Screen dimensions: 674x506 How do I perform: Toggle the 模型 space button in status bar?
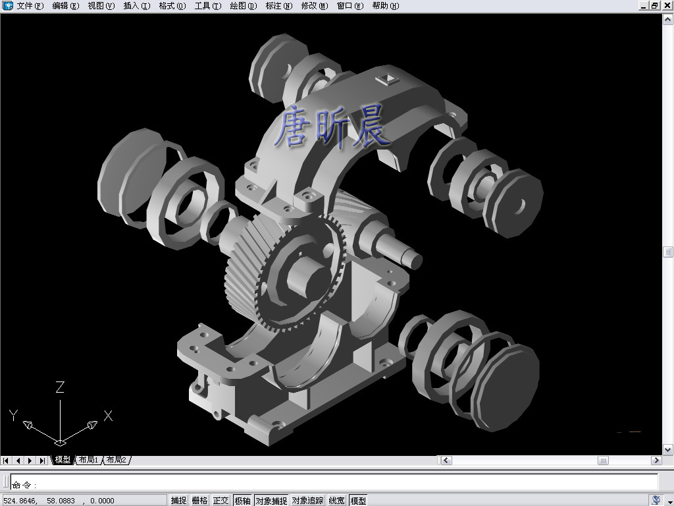pyautogui.click(x=358, y=501)
